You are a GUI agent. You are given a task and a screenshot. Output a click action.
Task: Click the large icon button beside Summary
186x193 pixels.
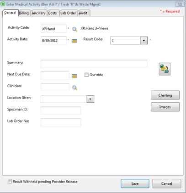point(165,69)
